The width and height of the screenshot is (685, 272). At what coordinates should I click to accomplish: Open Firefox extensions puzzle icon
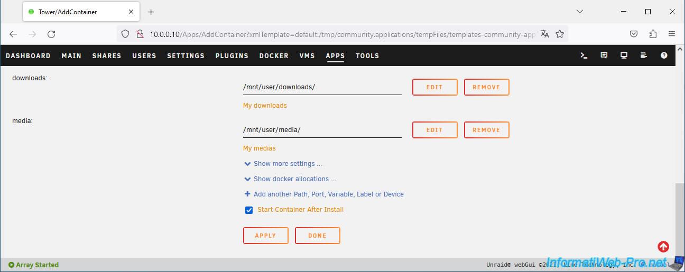[653, 34]
